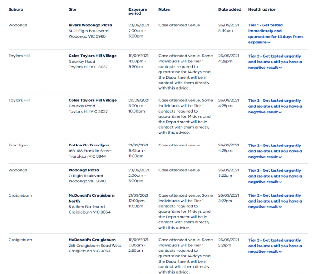Expand Tier 2 advice for Coles 19/09/2021 row

pos(275,62)
